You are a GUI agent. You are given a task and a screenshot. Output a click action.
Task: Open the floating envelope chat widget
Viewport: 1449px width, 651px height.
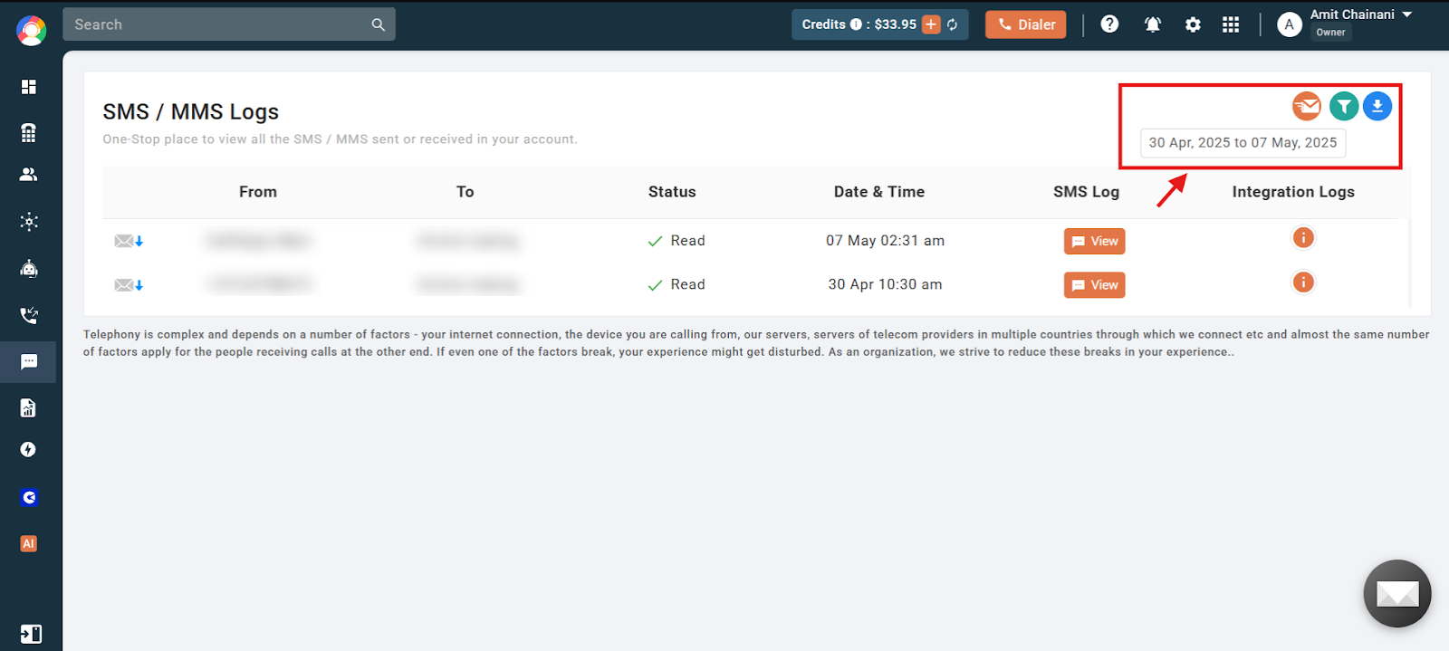(x=1397, y=594)
